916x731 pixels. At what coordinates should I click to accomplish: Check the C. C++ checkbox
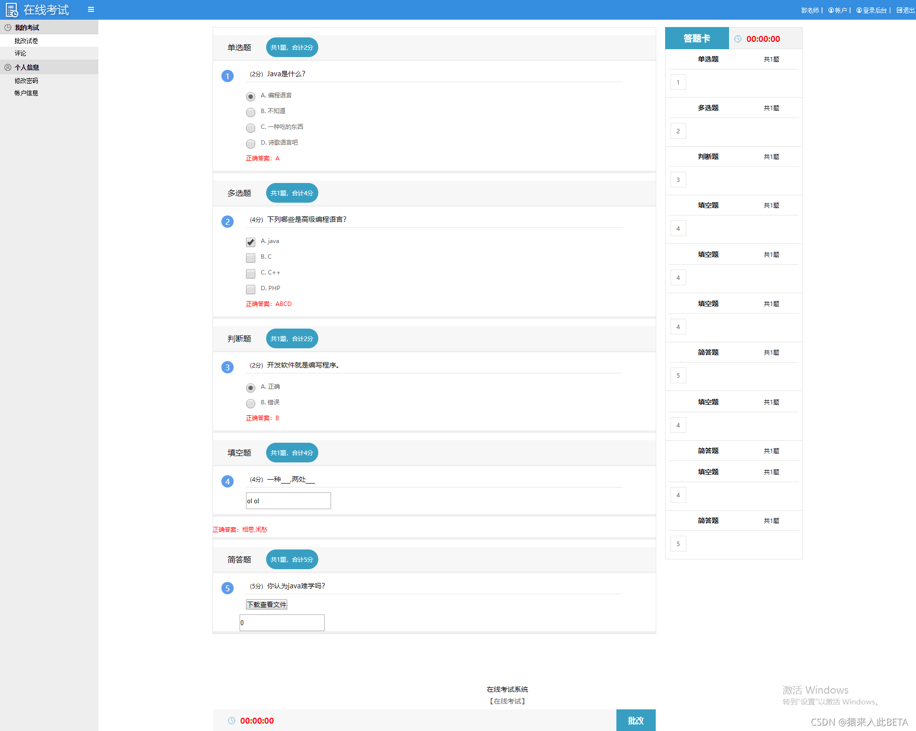pyautogui.click(x=250, y=274)
